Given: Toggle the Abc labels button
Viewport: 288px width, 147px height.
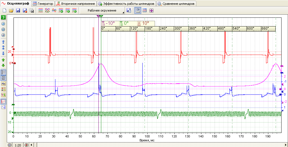Looking at the screenshot, I should click(3, 84).
